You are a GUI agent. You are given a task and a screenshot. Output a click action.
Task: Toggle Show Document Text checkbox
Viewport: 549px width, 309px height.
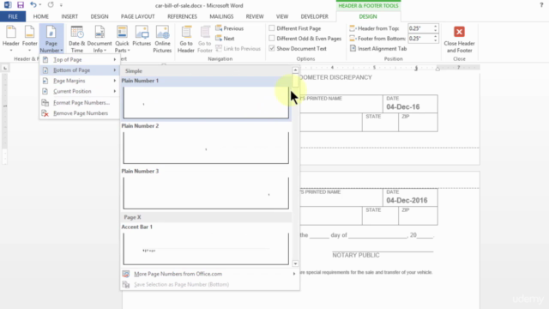[x=272, y=48]
